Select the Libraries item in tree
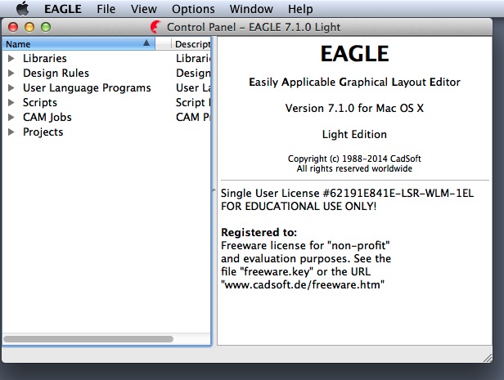This screenshot has height=380, width=504. (45, 59)
